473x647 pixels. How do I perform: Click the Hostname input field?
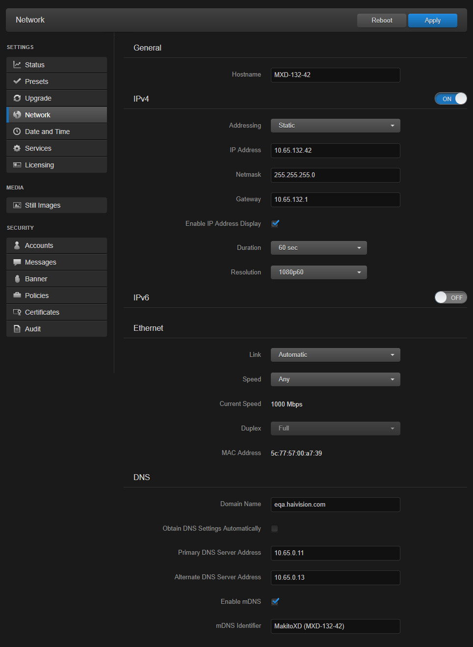(x=335, y=75)
